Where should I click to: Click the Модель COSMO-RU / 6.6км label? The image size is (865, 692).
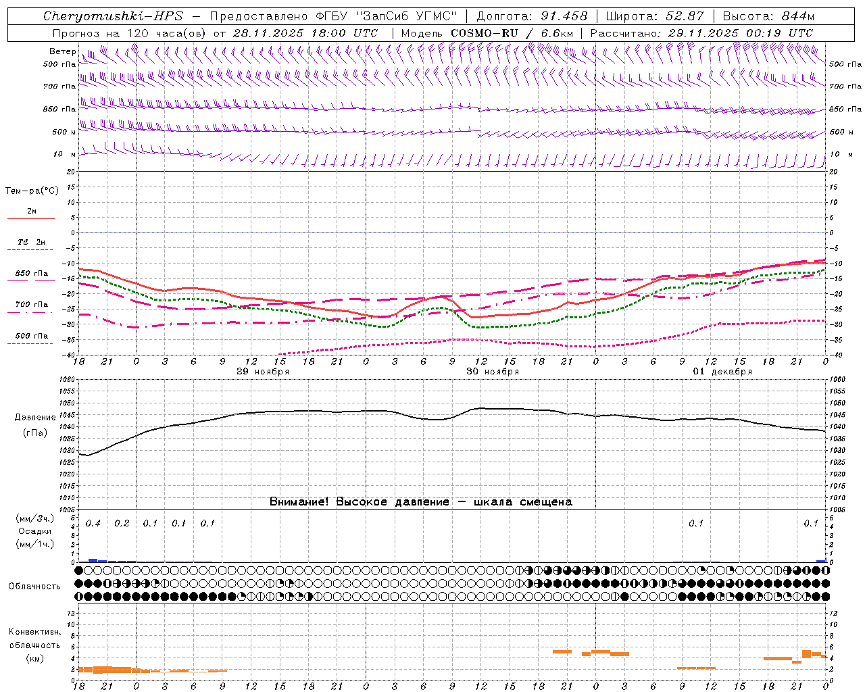pyautogui.click(x=487, y=33)
